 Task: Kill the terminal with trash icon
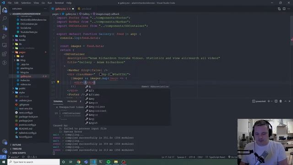click(281, 101)
